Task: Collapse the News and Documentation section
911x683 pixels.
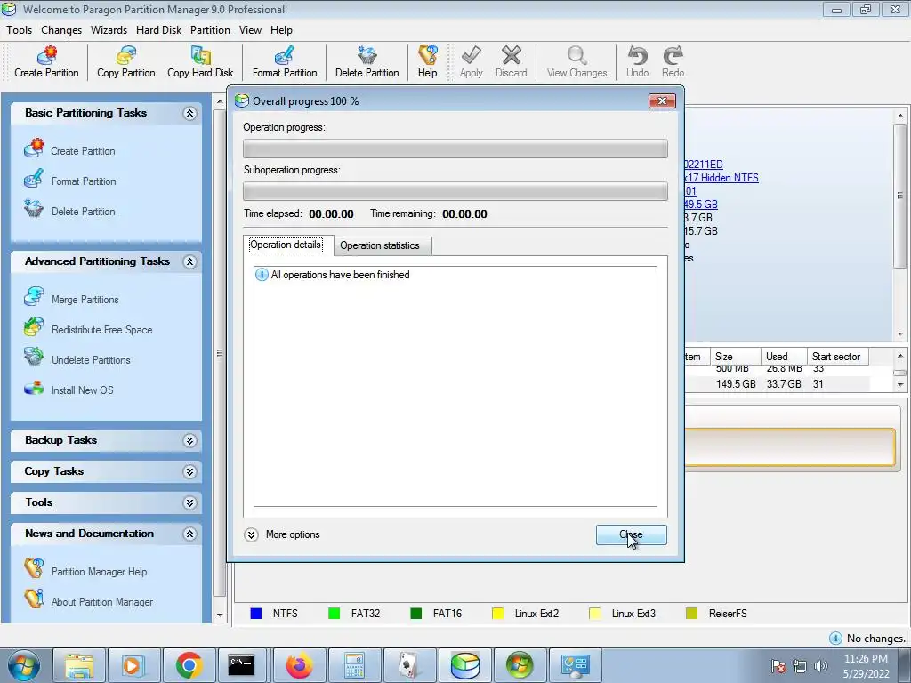Action: click(189, 534)
